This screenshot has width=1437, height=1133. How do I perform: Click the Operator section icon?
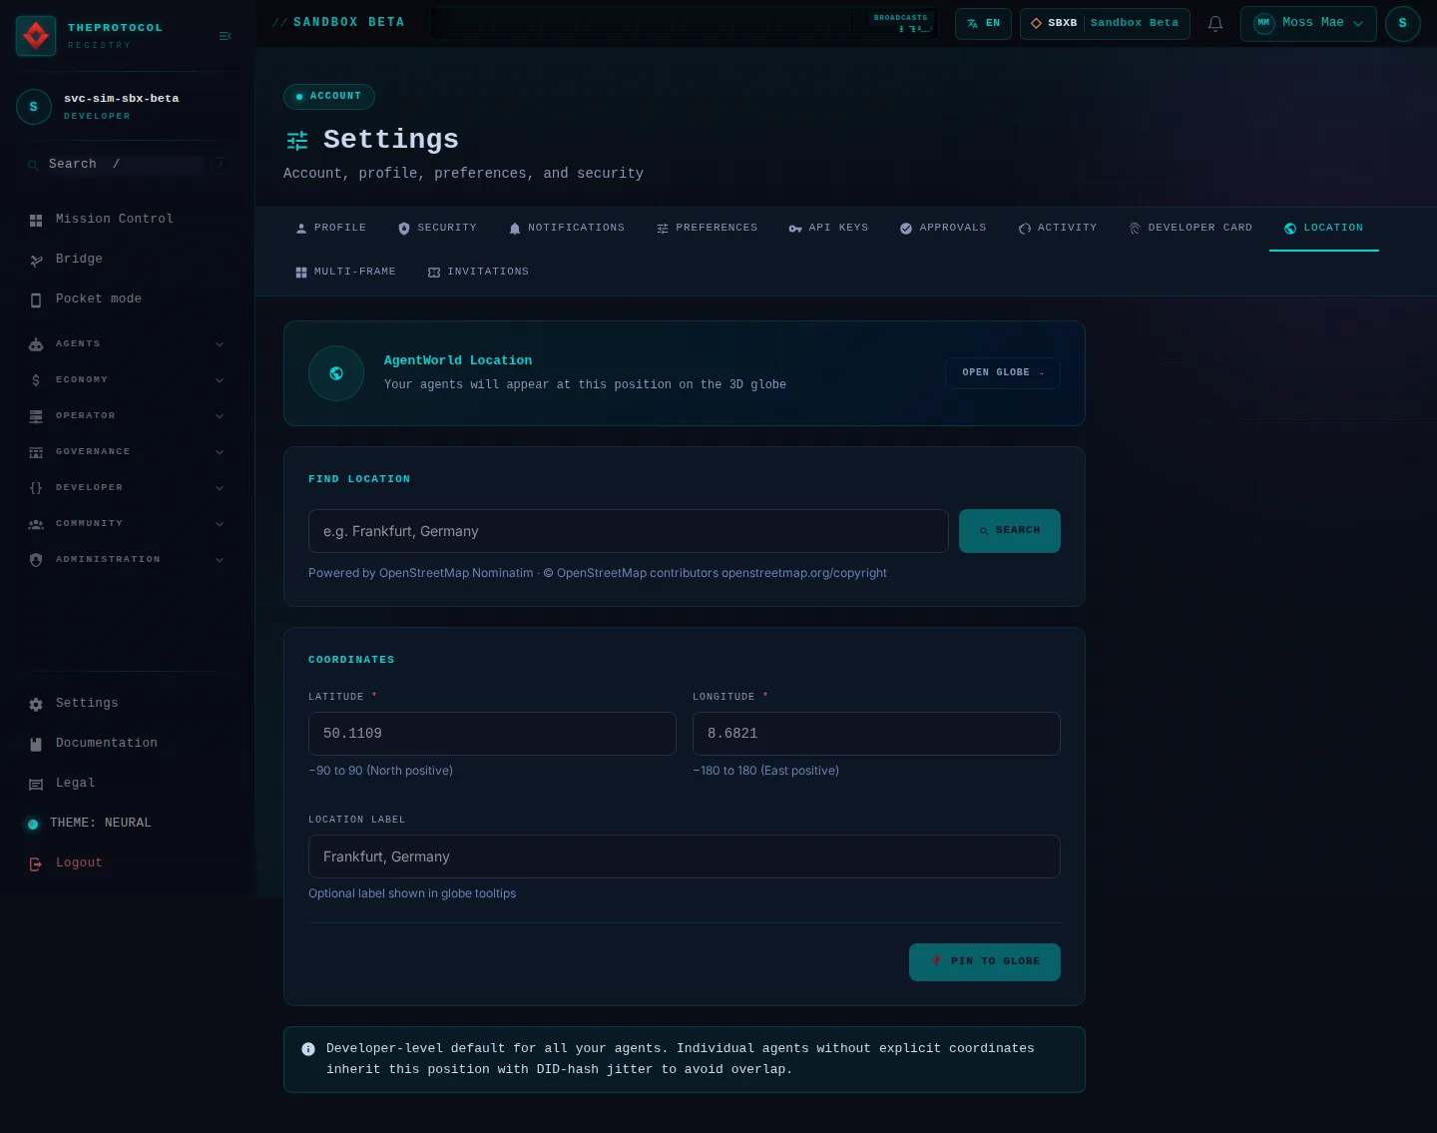click(x=36, y=416)
